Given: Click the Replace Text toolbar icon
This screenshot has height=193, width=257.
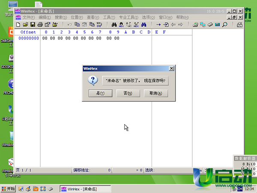Looking at the screenshot, I should click(x=128, y=25).
